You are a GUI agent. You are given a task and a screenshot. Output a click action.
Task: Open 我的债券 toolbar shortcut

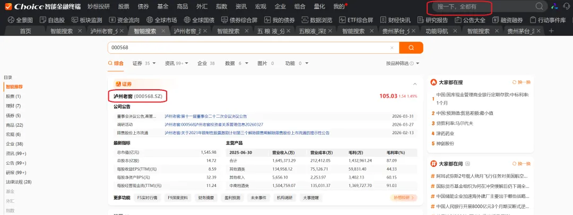pyautogui.click(x=279, y=20)
